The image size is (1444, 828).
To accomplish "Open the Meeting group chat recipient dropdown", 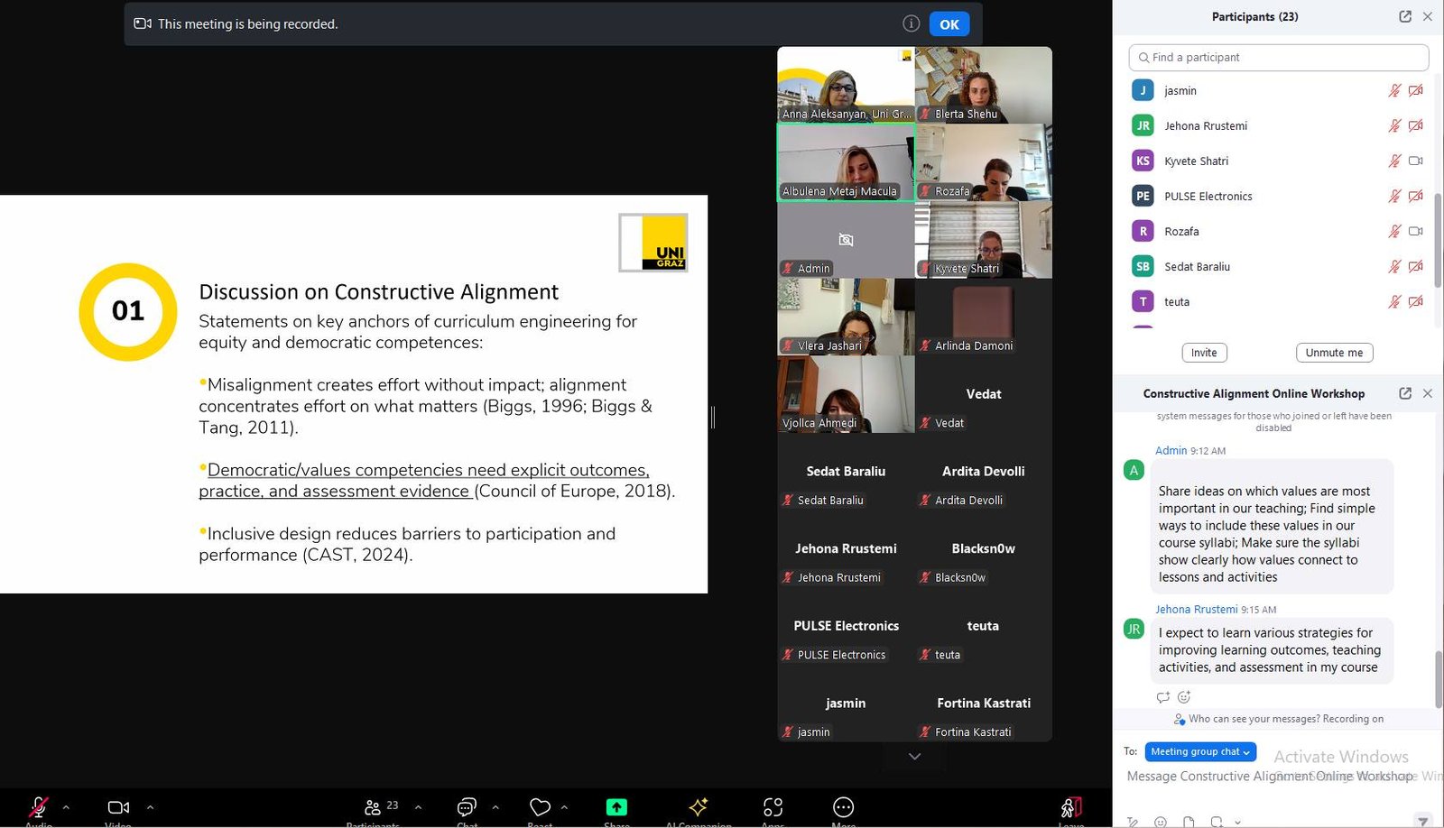I will tap(1200, 751).
